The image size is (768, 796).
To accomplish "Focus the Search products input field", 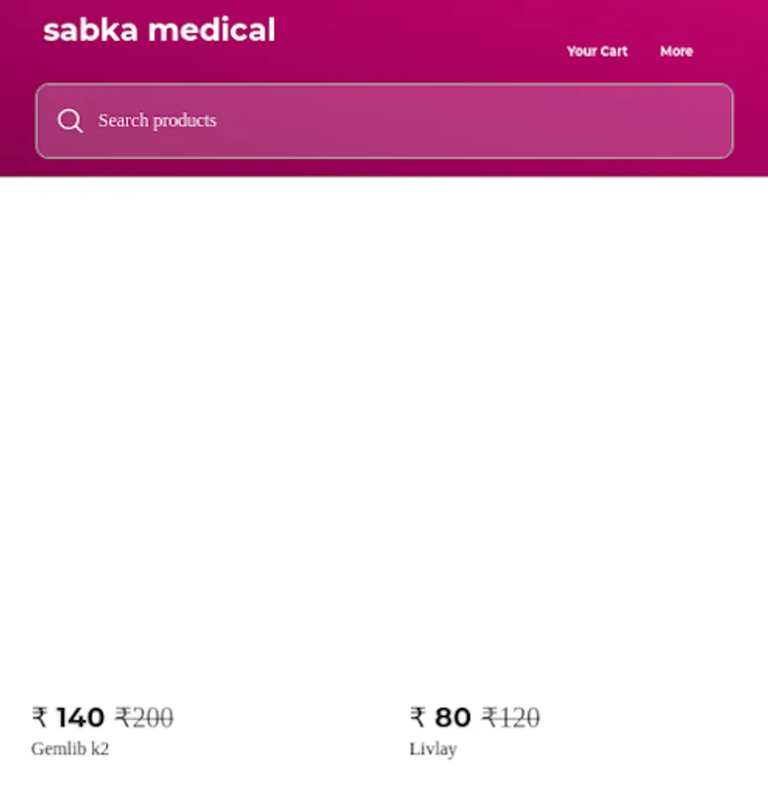I will 398,120.
